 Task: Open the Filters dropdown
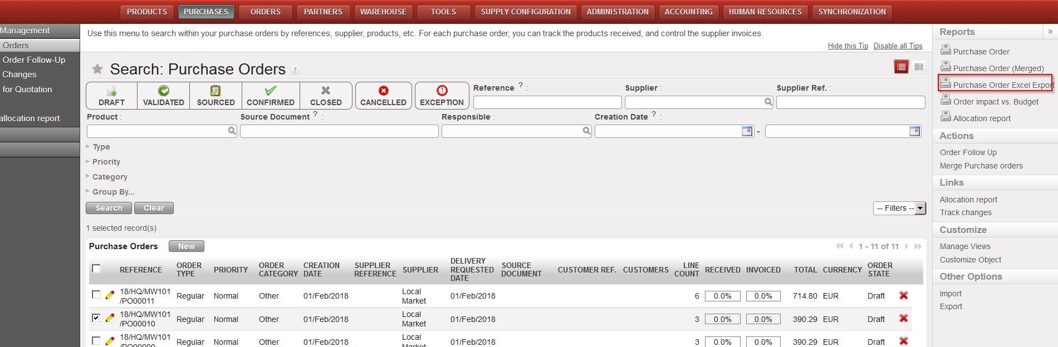click(899, 208)
